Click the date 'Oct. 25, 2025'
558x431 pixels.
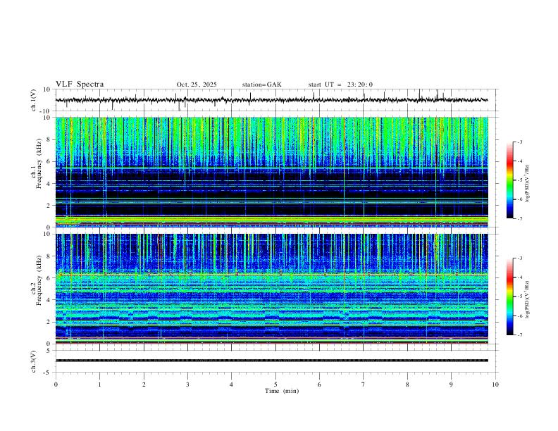pos(197,85)
